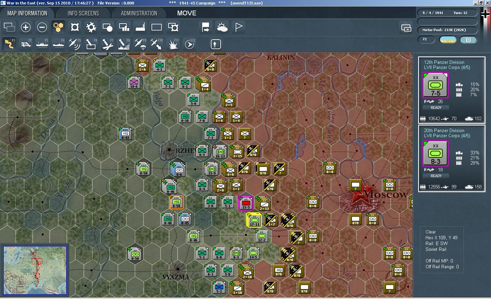Select the Soviet 2=13 infantry stack

264,204
